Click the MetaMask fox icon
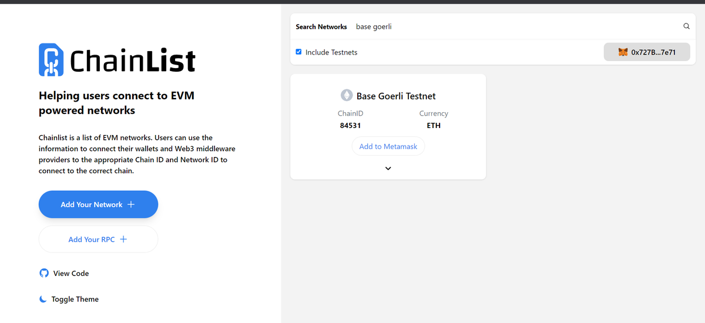 [x=623, y=52]
